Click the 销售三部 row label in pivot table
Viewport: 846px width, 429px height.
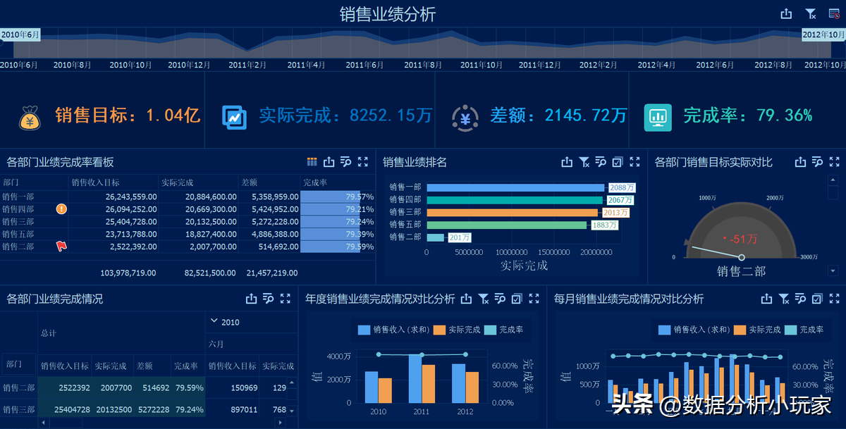(19, 409)
